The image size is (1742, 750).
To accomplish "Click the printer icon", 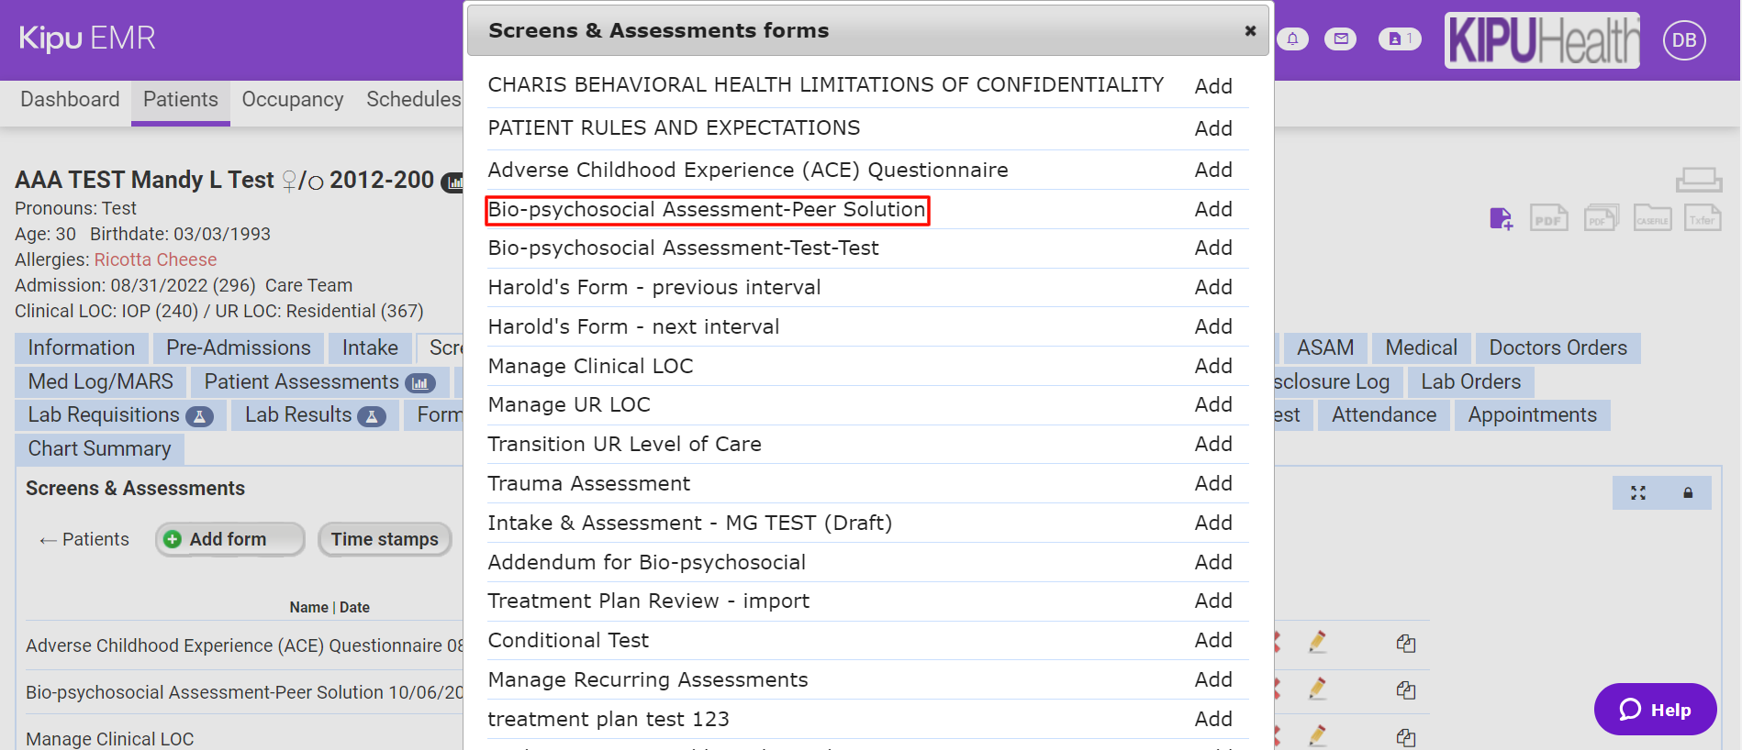I will (1698, 179).
